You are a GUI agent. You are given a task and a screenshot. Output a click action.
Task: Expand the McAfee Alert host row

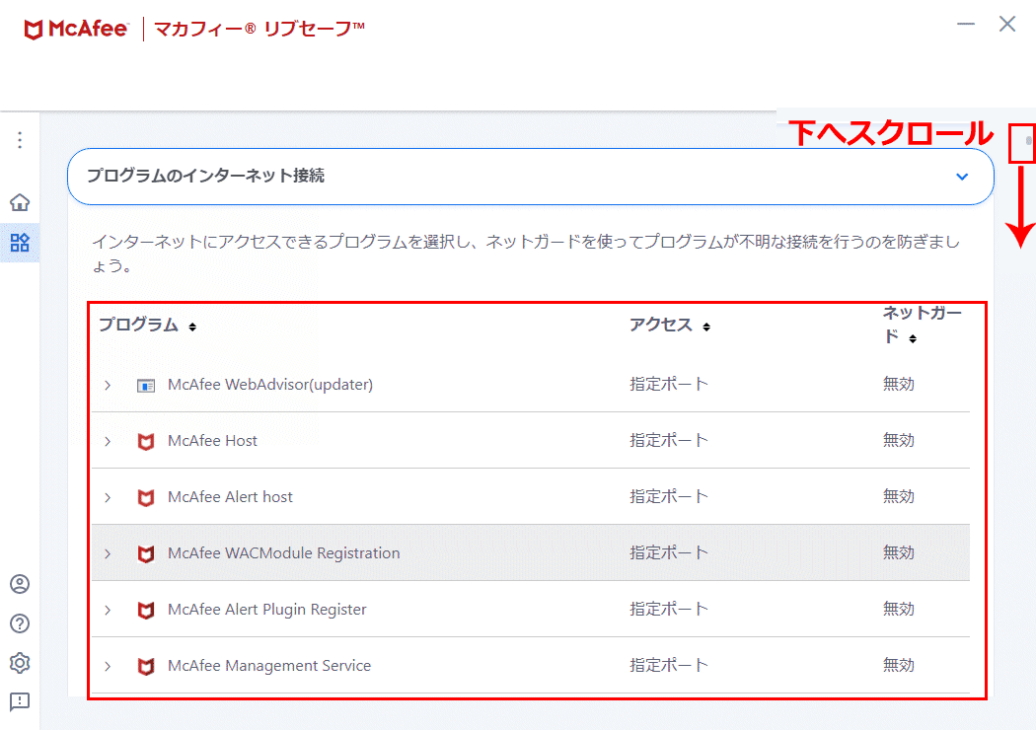pos(108,497)
